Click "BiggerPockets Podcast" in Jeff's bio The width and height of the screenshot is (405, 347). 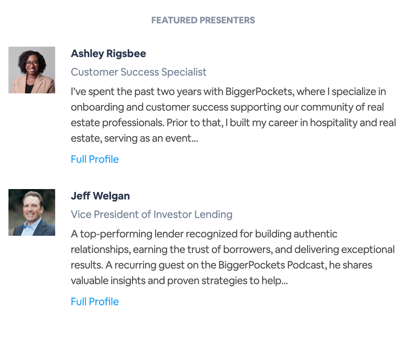[272, 265]
